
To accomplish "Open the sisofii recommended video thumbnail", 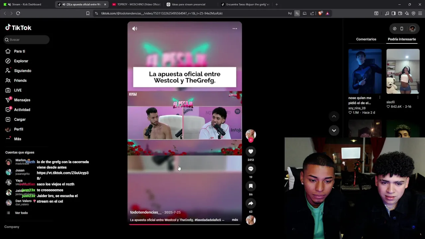I will pos(403,71).
